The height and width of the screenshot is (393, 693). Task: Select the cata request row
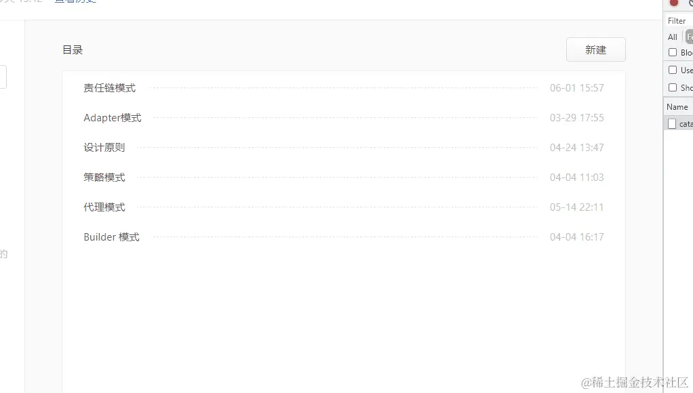click(679, 123)
